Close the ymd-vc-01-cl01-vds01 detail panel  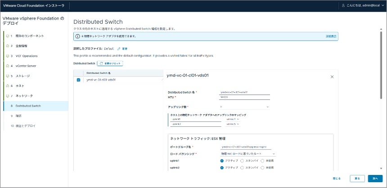tap(332, 77)
